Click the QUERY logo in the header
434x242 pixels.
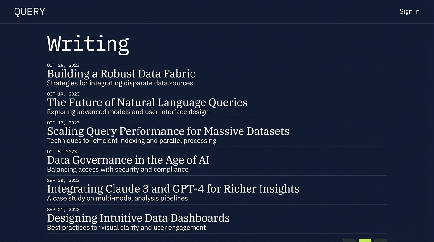tap(30, 12)
